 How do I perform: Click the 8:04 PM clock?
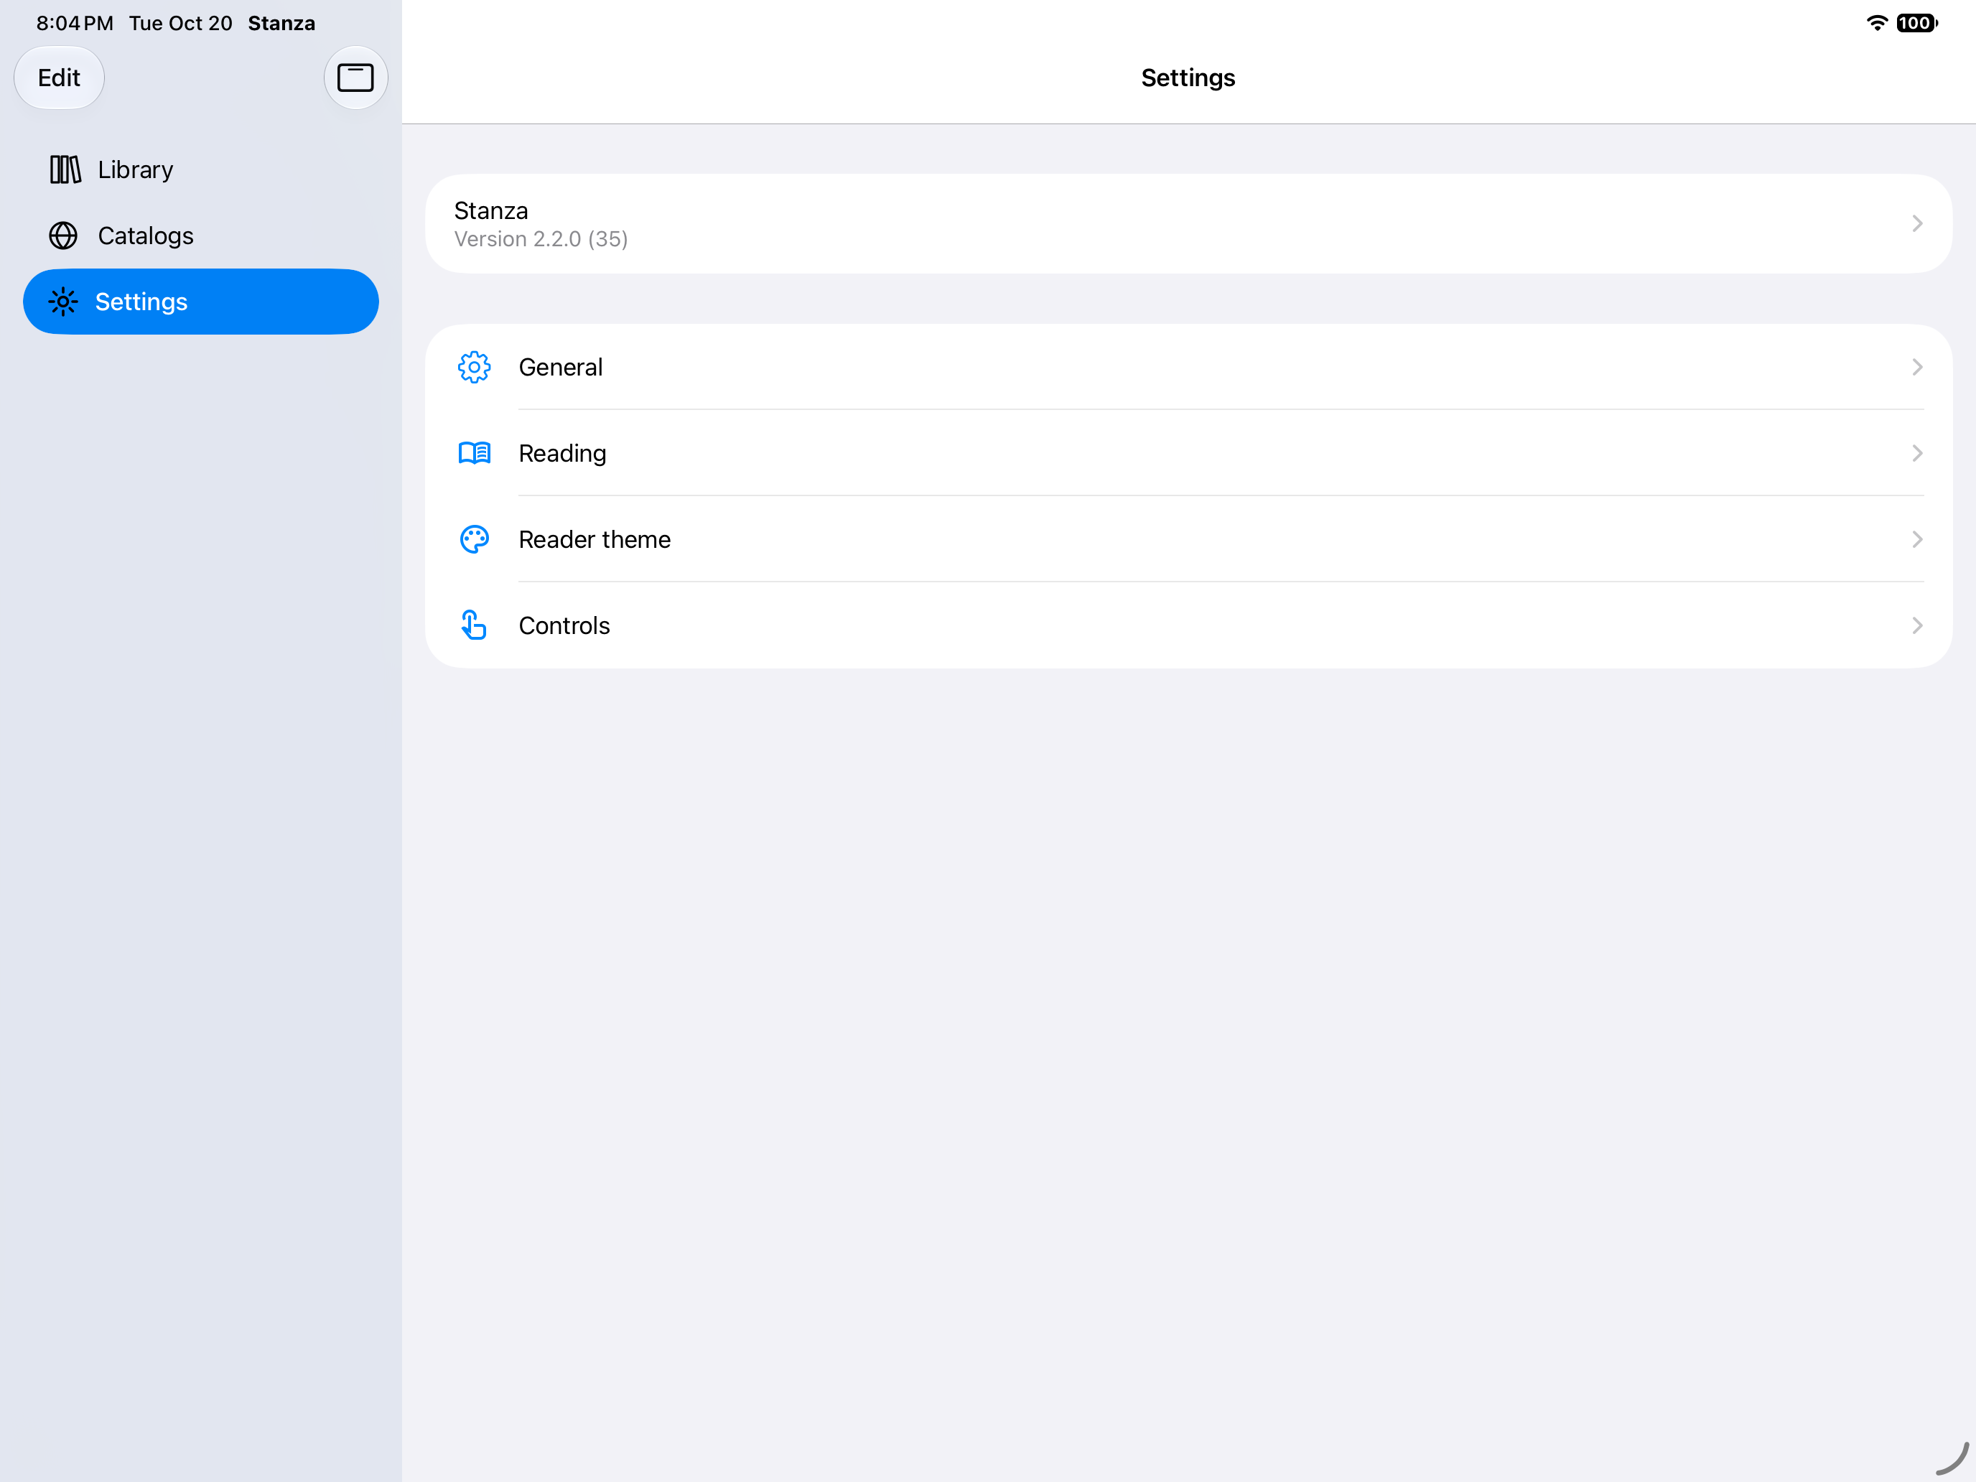[x=75, y=23]
